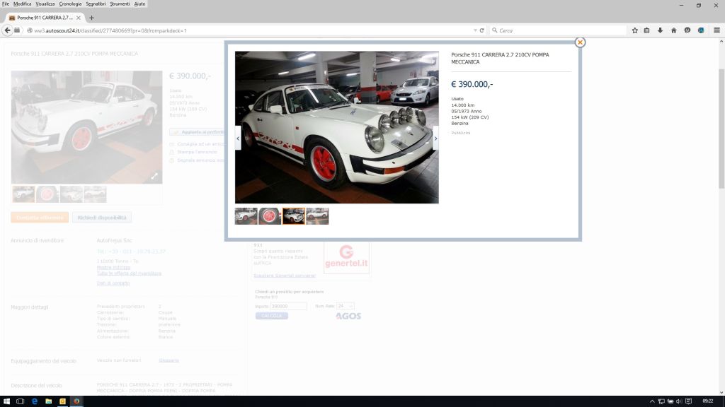725x407 pixels.
Task: Open the Firefox hamburger menu
Action: click(717, 30)
